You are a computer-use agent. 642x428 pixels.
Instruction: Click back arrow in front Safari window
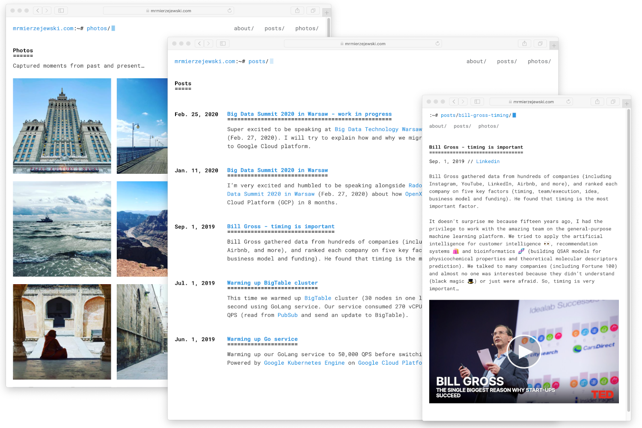pyautogui.click(x=454, y=101)
